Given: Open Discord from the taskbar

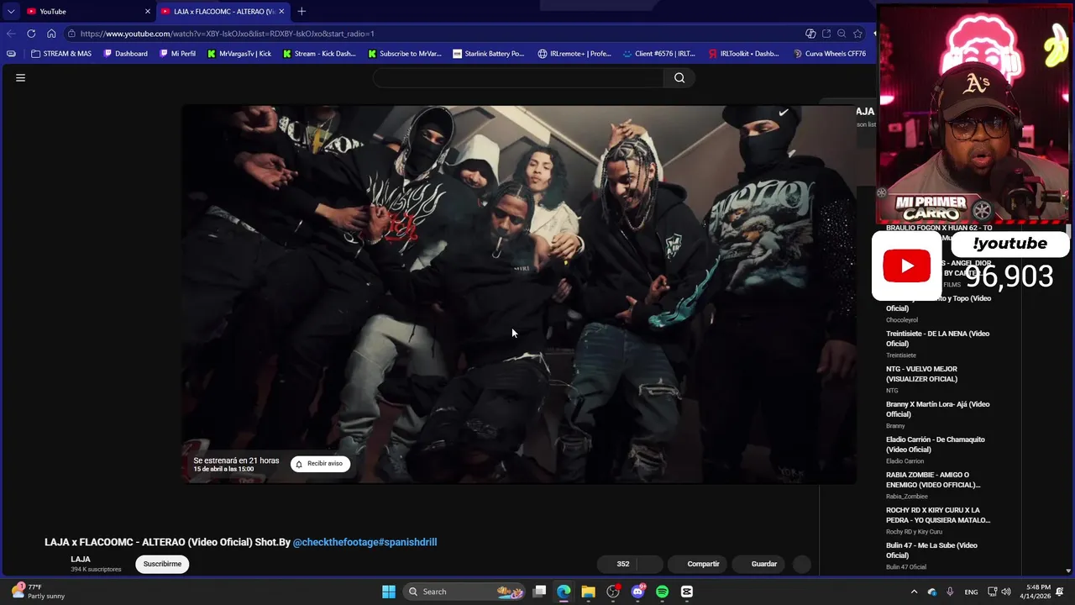Looking at the screenshot, I should (637, 592).
